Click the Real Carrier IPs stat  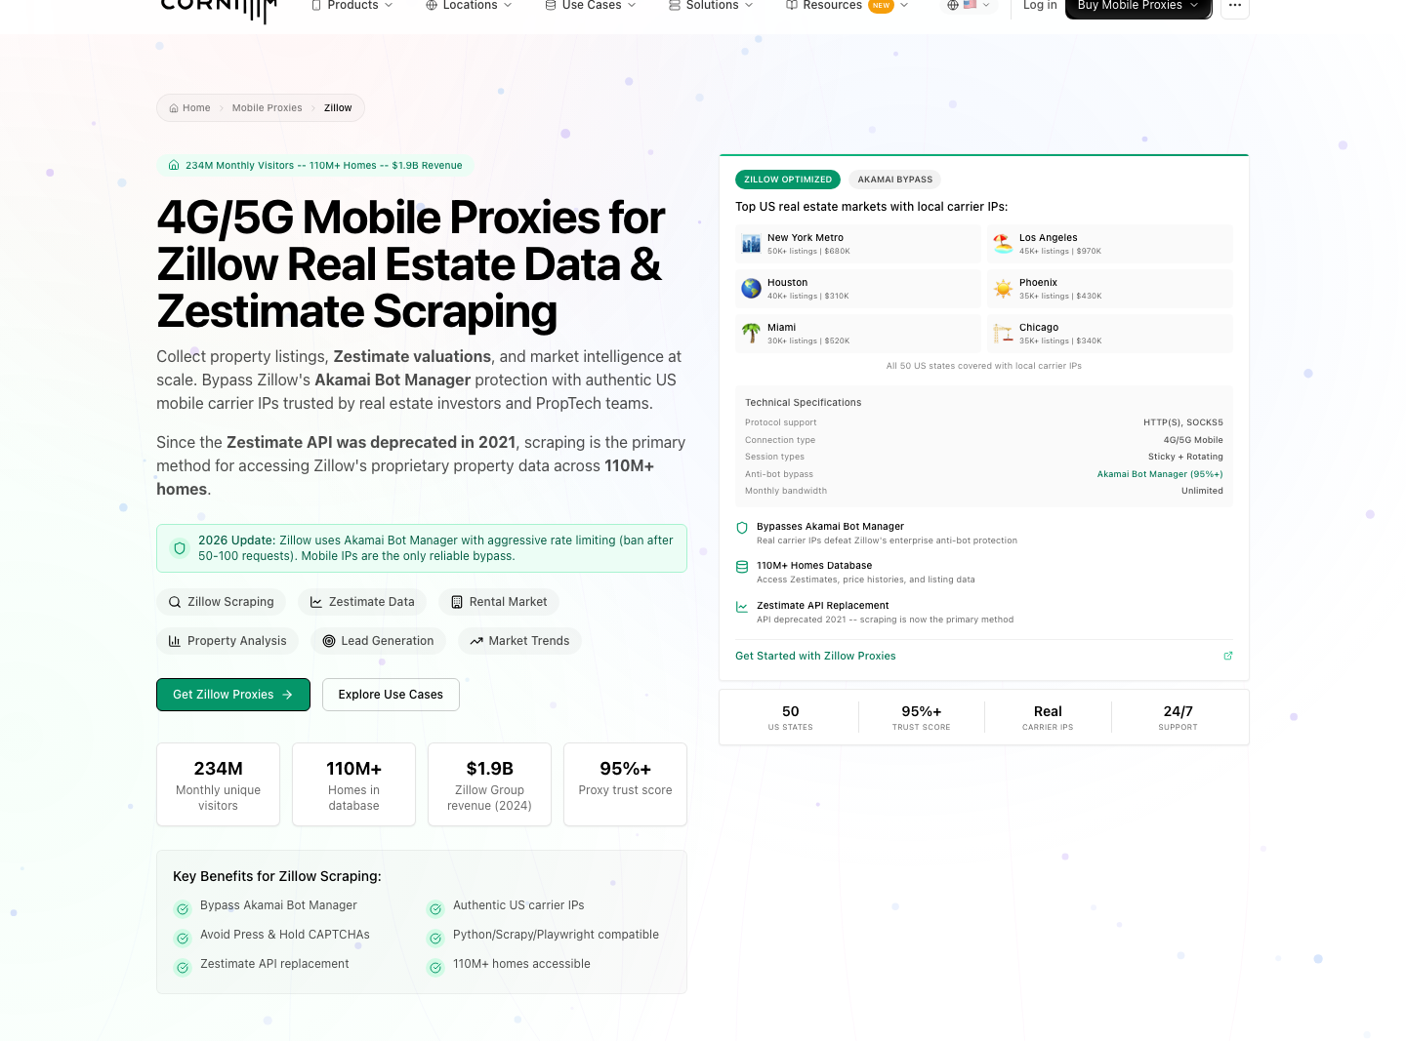pyautogui.click(x=1048, y=717)
